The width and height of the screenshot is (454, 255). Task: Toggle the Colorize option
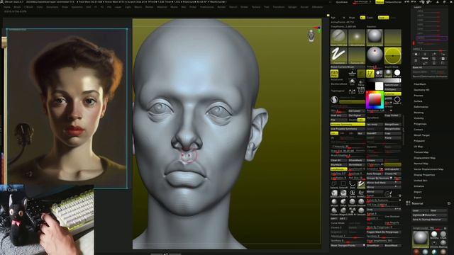click(x=392, y=94)
